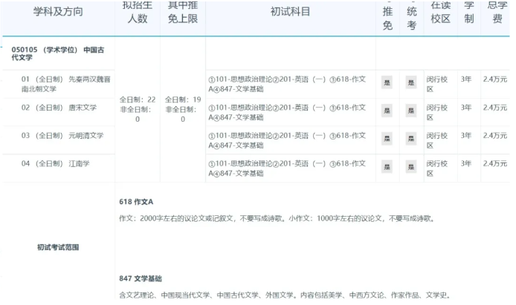Image resolution: width=516 pixels, height=305 pixels.
Task: Click the 推免 "是" badge in 江南学 row
Action: (387, 167)
